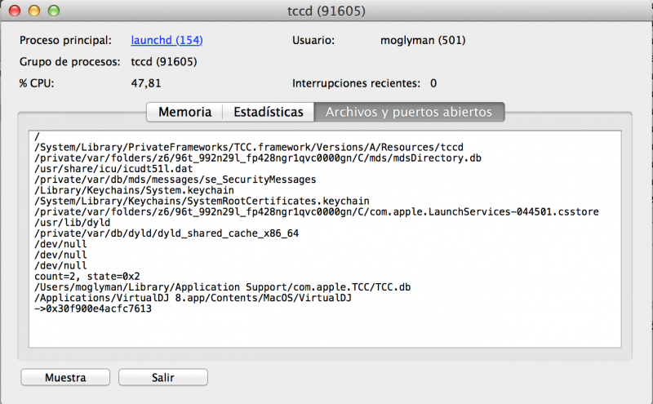The width and height of the screenshot is (653, 404).
Task: Click the TCC.db path line
Action: pos(222,287)
